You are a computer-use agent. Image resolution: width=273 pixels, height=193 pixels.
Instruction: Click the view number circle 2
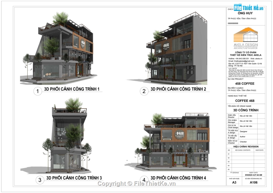point(144,91)
